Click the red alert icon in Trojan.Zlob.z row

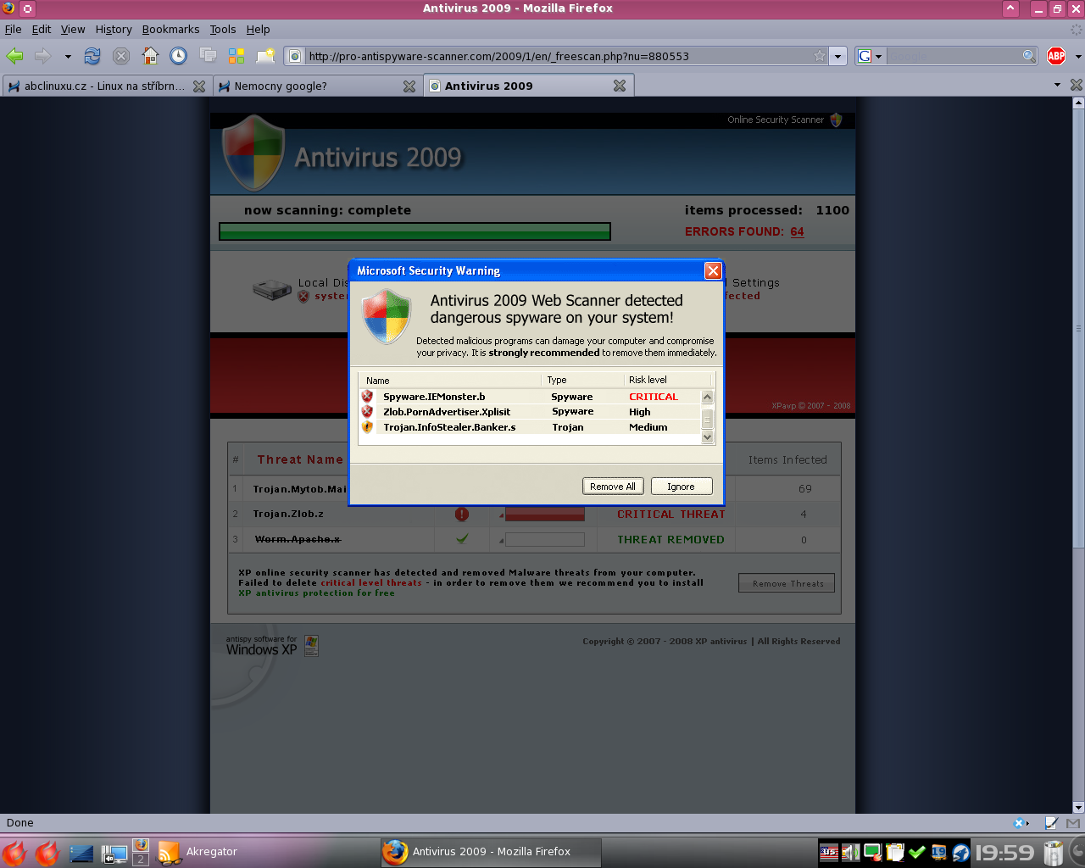click(x=462, y=514)
